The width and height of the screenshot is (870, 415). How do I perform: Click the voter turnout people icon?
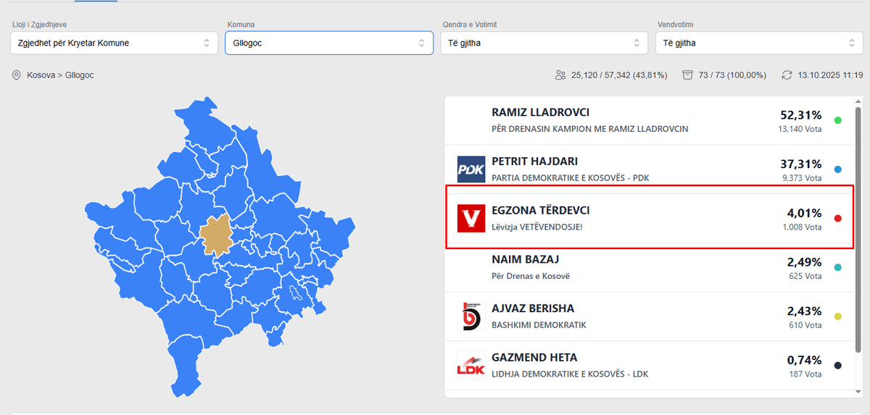point(560,75)
